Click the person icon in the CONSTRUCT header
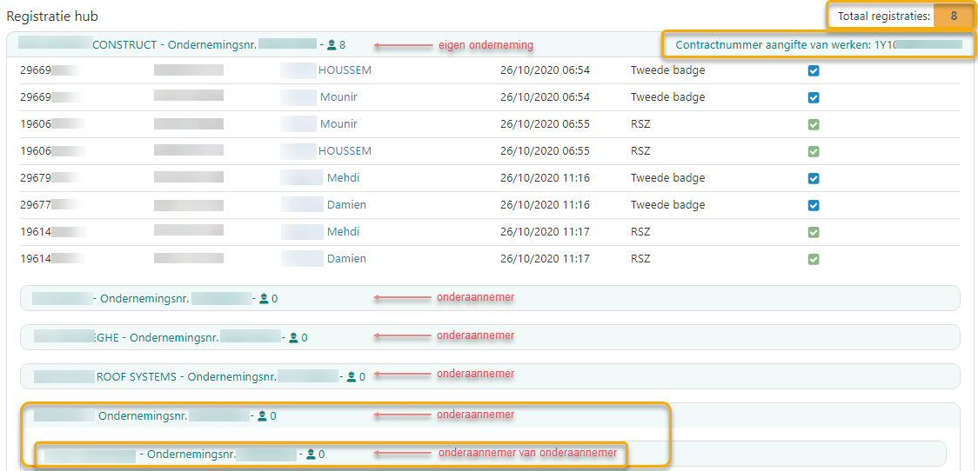The width and height of the screenshot is (978, 471). point(332,44)
